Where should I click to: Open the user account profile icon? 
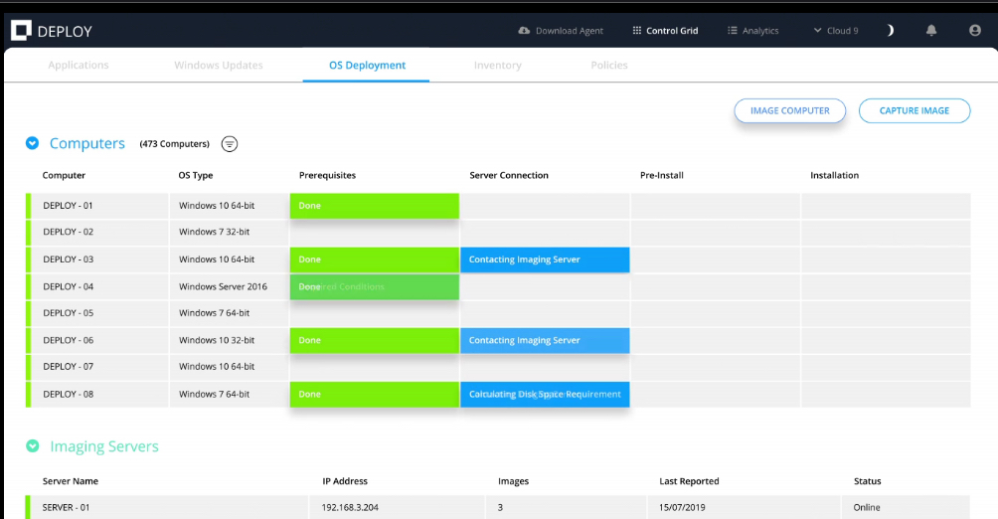(x=974, y=31)
